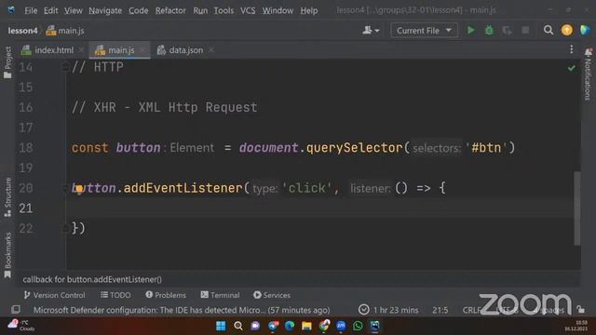Open WhatsApp from the taskbar
This screenshot has height=335, width=596.
point(358,326)
